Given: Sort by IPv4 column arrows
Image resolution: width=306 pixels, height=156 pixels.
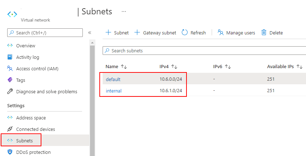Looking at the screenshot, I should 174,67.
